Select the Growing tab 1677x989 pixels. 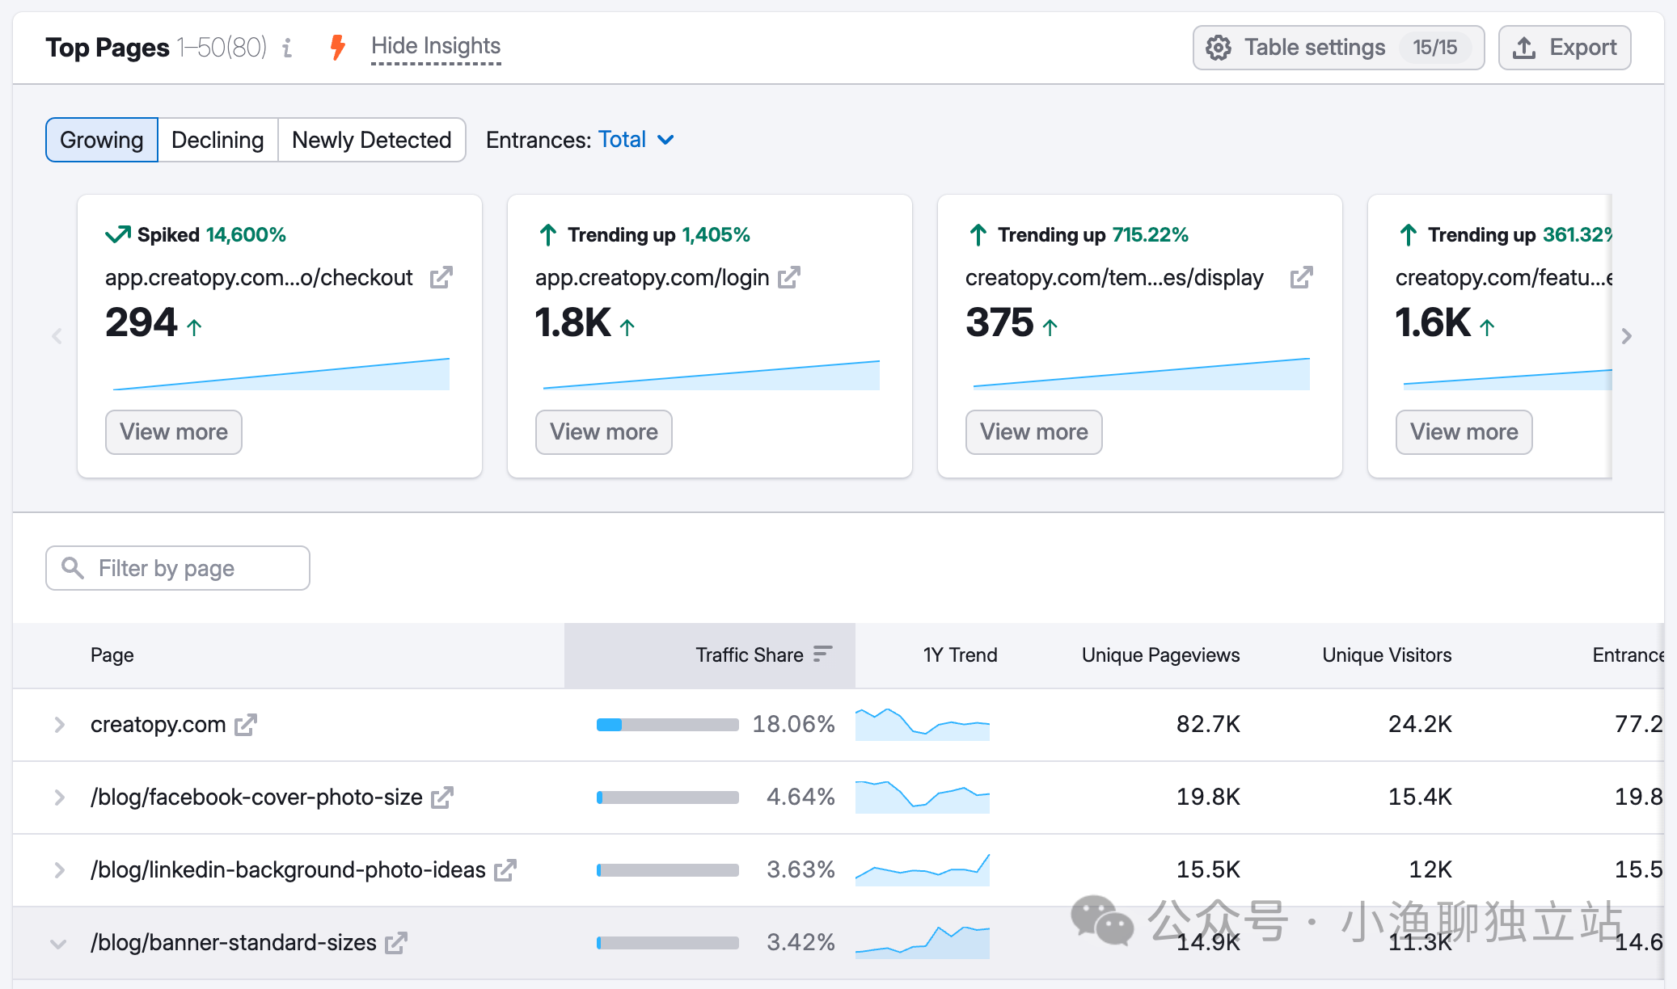coord(102,140)
